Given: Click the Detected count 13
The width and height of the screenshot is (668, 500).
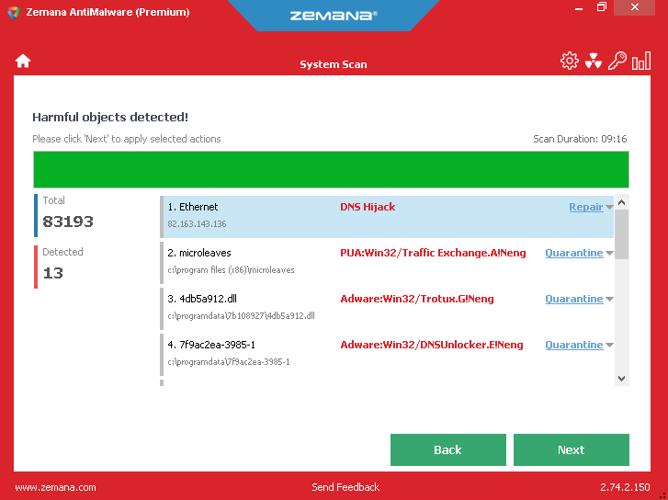Looking at the screenshot, I should pyautogui.click(x=53, y=273).
